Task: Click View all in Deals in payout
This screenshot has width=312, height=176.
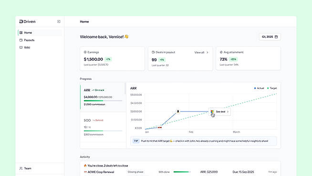Action: pyautogui.click(x=199, y=53)
